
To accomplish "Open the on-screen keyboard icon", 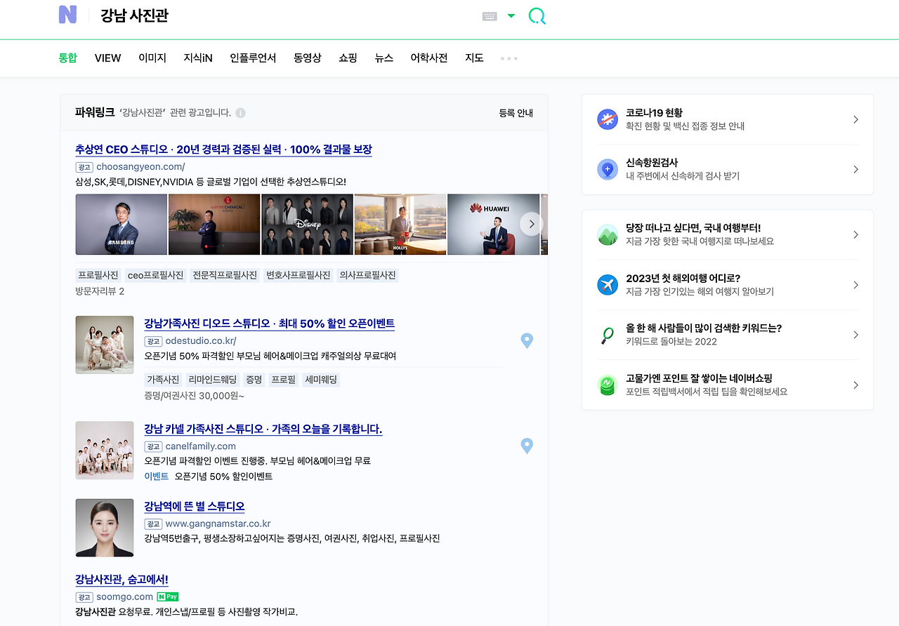I will [x=490, y=16].
